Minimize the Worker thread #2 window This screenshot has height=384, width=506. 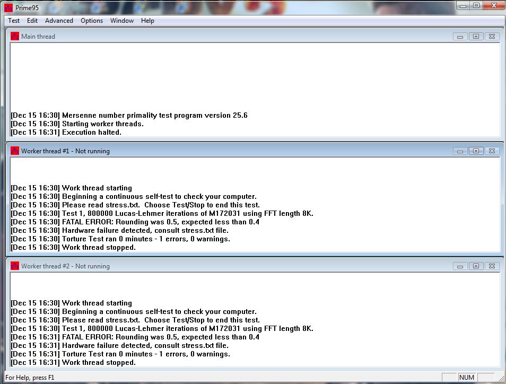click(460, 266)
